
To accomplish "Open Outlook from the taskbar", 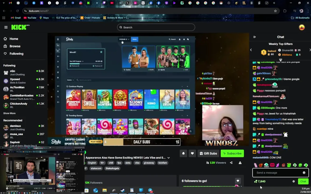I will pyautogui.click(x=95, y=190).
